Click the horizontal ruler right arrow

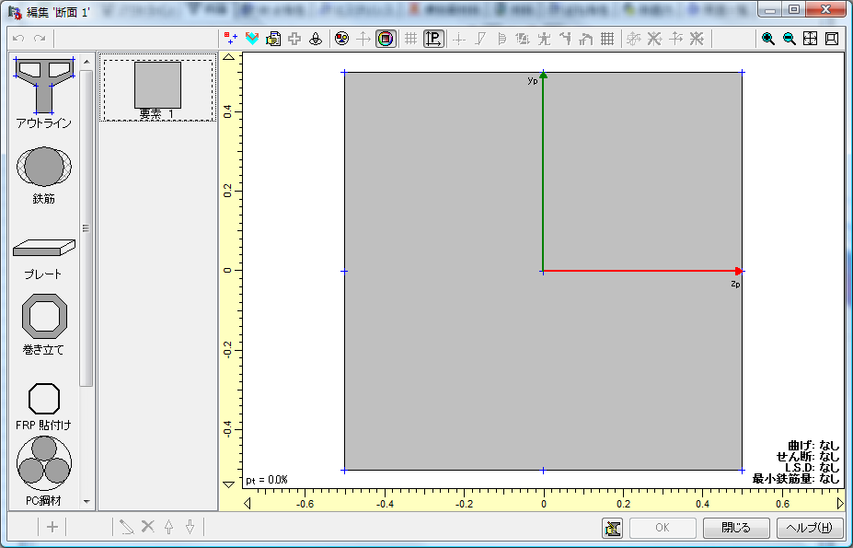click(840, 504)
